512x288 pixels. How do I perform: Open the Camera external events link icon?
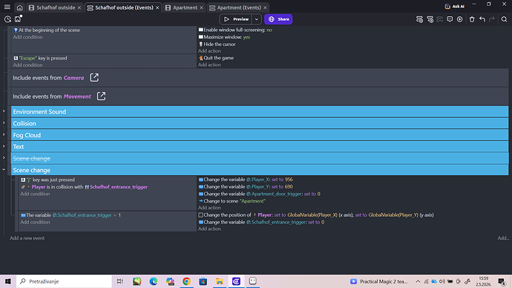click(x=94, y=78)
